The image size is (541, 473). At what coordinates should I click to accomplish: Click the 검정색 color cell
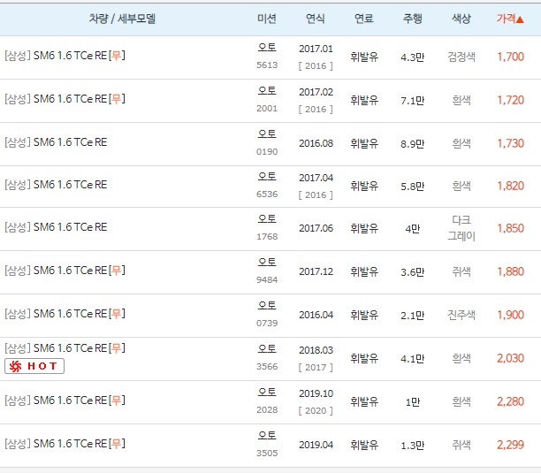coord(461,57)
